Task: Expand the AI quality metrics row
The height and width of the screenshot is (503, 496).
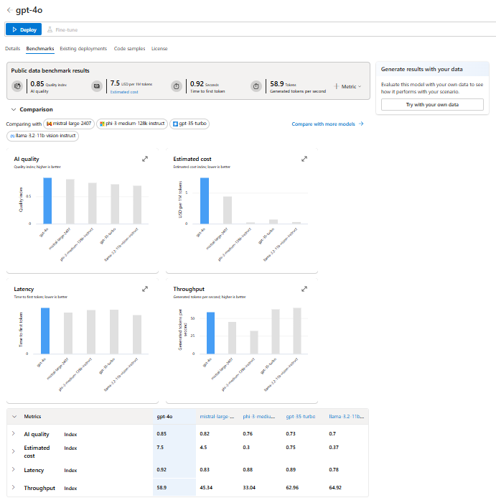Action: coord(14,434)
